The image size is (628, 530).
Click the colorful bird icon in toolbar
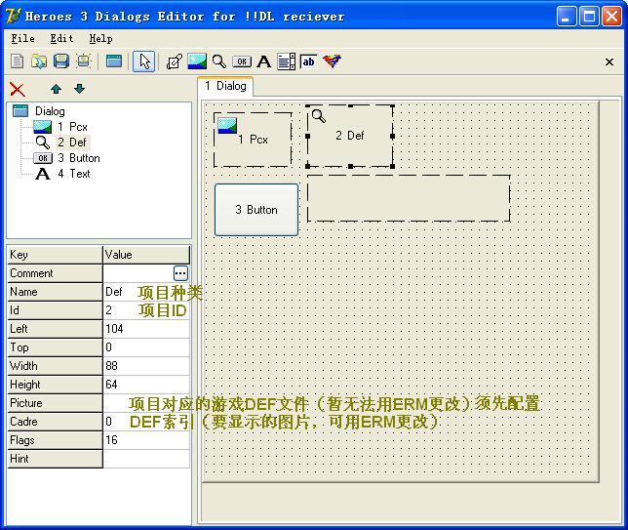pyautogui.click(x=332, y=61)
